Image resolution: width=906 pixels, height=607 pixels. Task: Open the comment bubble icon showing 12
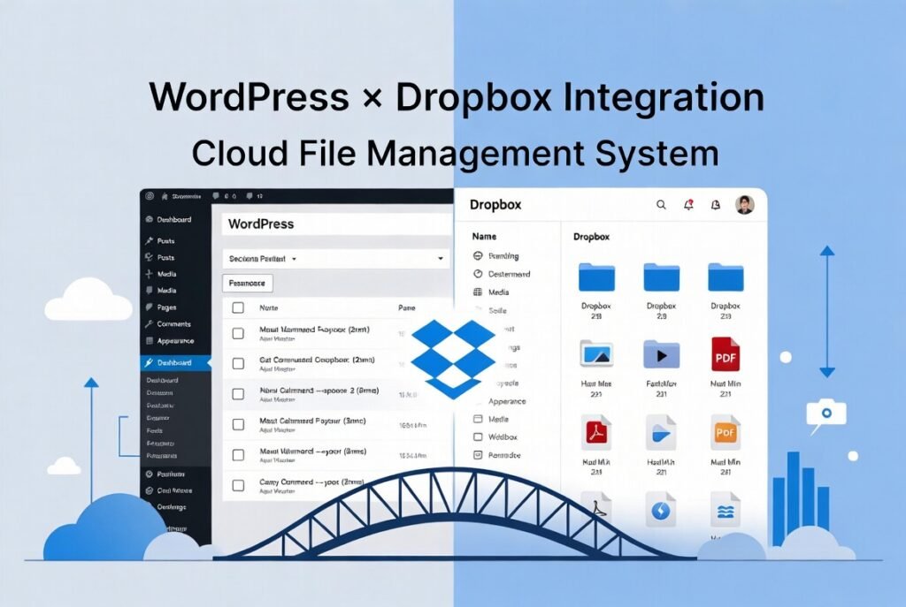pos(250,196)
